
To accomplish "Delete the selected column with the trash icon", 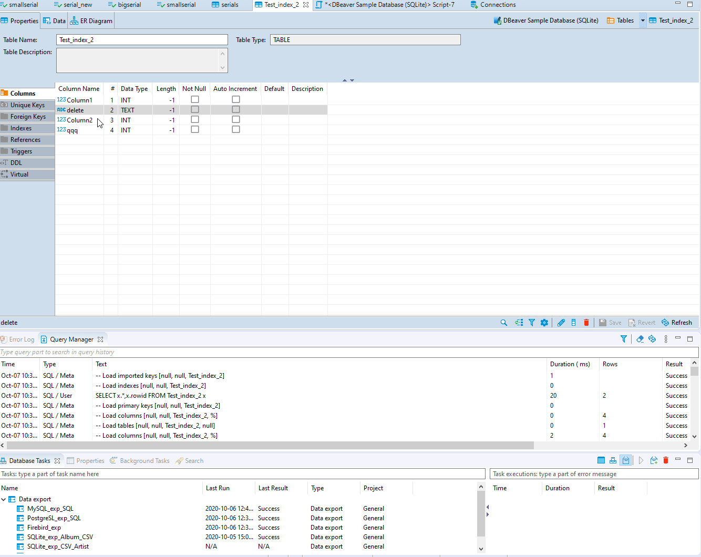I will pos(586,322).
